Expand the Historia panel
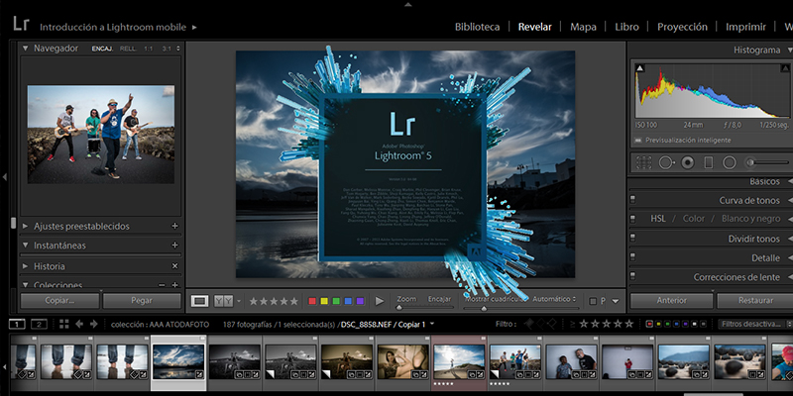 point(26,266)
